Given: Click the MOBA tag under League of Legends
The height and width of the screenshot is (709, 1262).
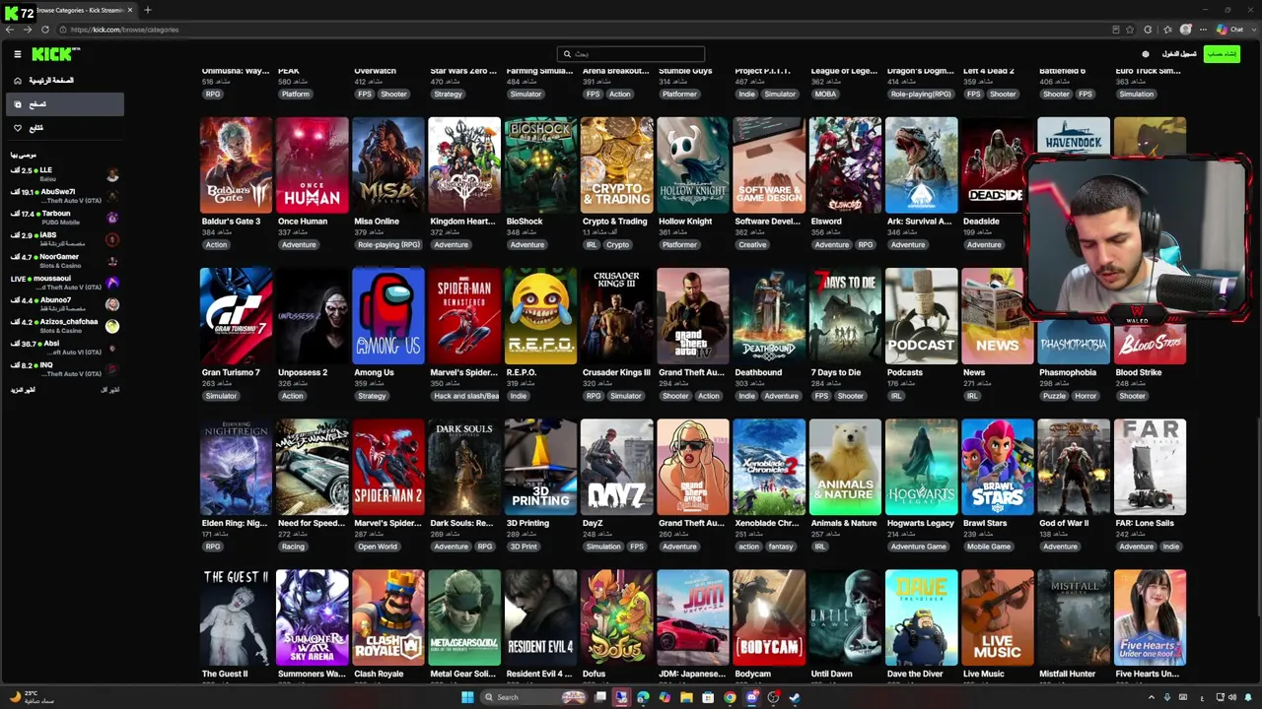Looking at the screenshot, I should point(826,95).
